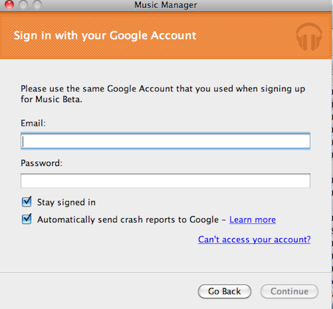Uncheck the Stay signed in checkbox
333x309 pixels.
point(27,202)
